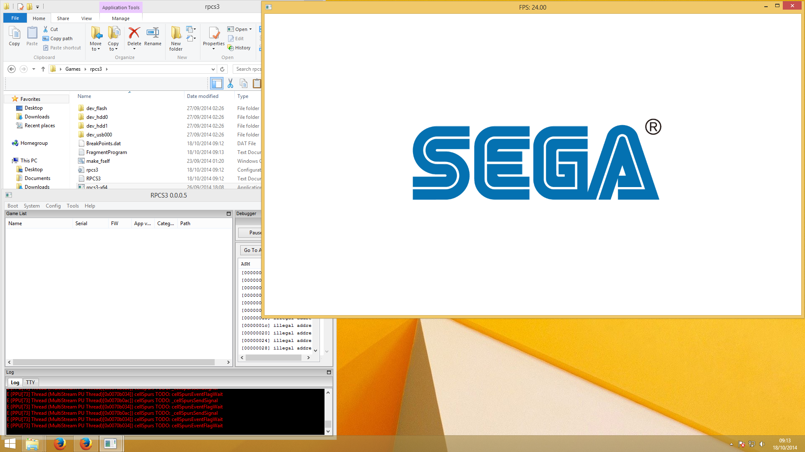805x452 pixels.
Task: Open the Customize Quick Access Toolbar dropdown
Action: point(37,7)
